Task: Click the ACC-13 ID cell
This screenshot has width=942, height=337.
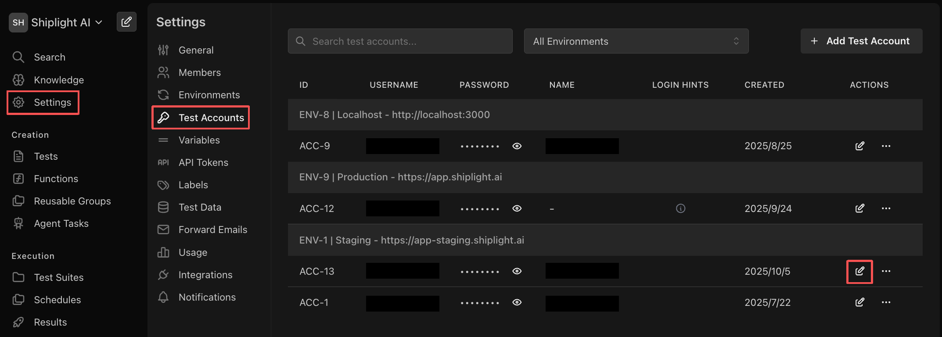Action: point(317,271)
